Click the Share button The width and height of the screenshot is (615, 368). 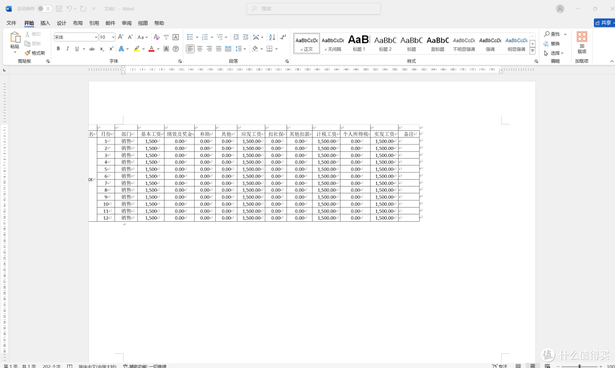point(604,23)
